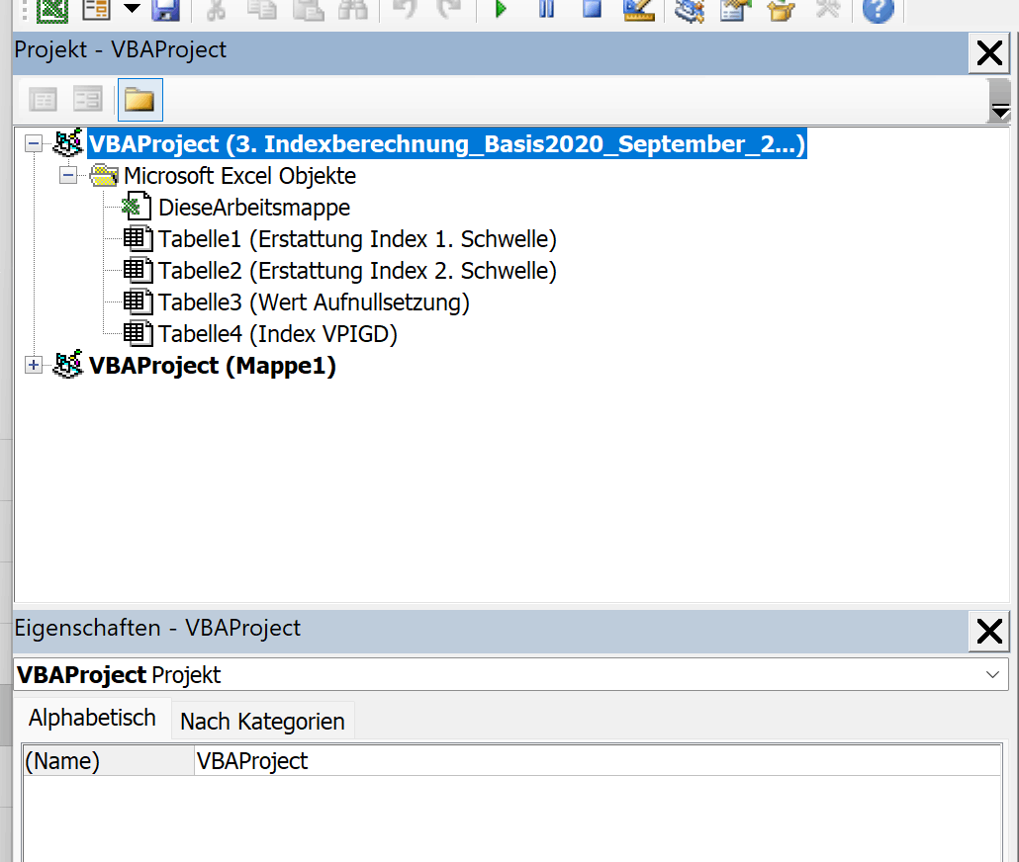The width and height of the screenshot is (1019, 862).
Task: Close the Projekt - VBAProject pane
Action: coord(989,53)
